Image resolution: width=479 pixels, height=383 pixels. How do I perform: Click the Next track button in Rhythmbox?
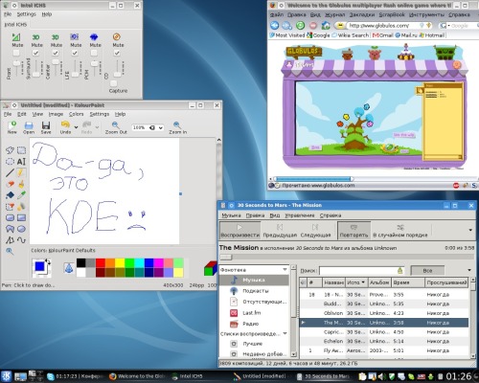(315, 230)
